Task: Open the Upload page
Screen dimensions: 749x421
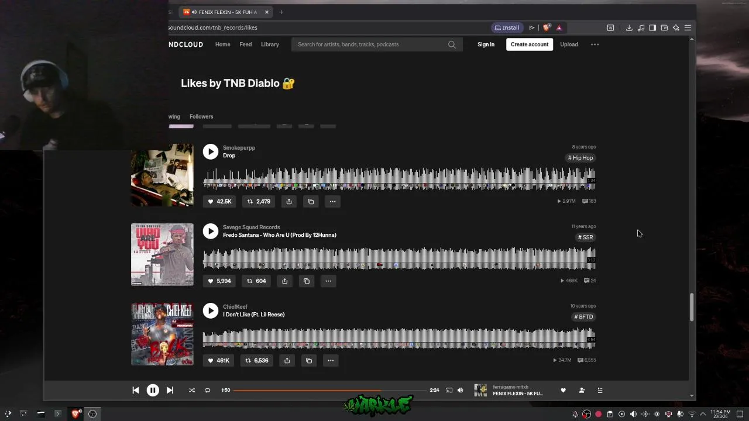Action: (569, 44)
